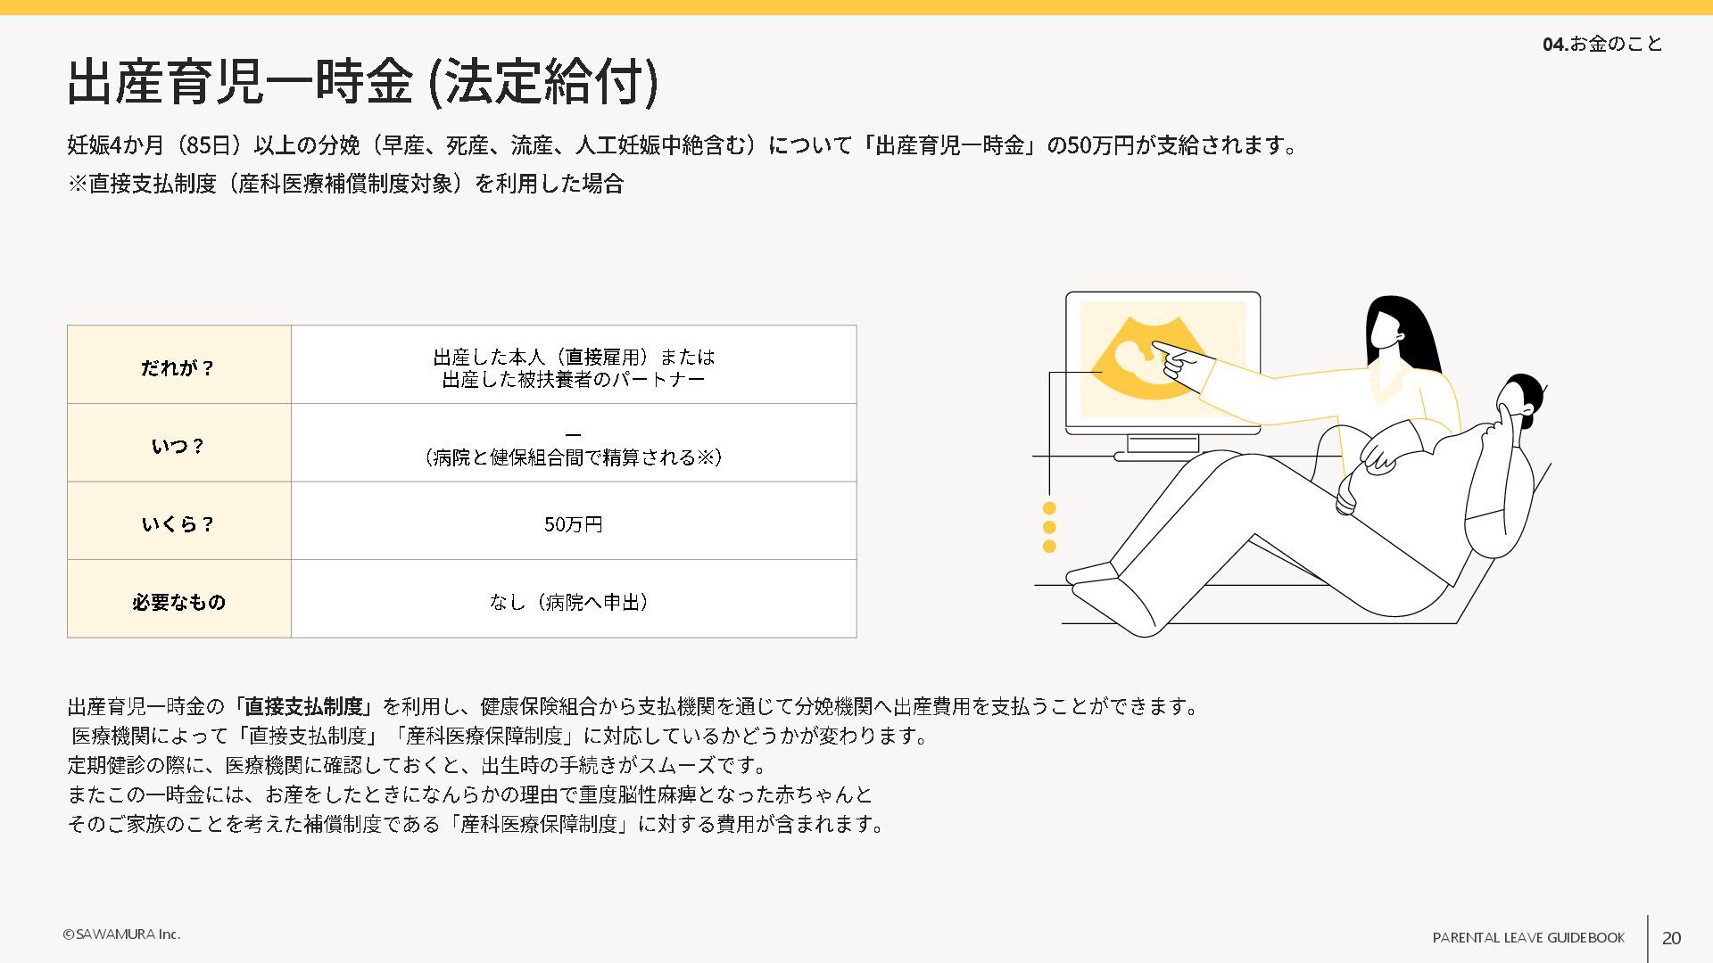Select the だれが？ table header cell
This screenshot has width=1713, height=963.
(178, 367)
